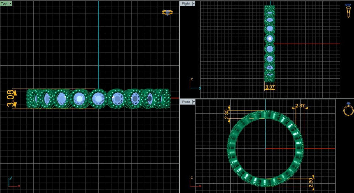Click the ring side-view icon in Right viewport
The height and width of the screenshot is (193, 354).
(348, 11)
